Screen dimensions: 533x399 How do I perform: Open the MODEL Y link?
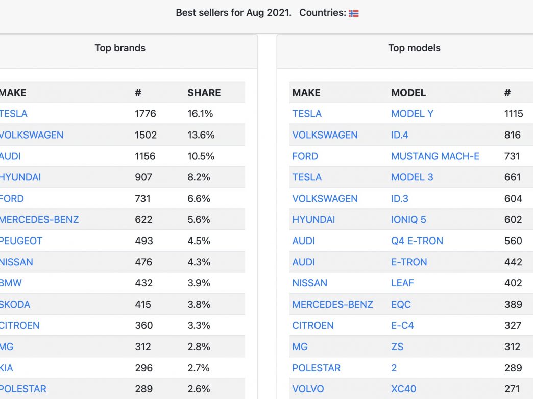[x=413, y=114]
